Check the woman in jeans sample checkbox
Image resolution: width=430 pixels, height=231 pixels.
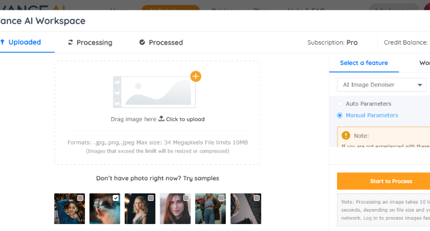[221, 198]
